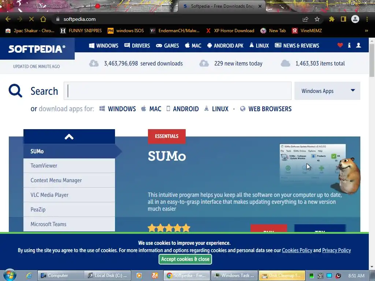The height and width of the screenshot is (281, 375).
Task: Click the SUMo title heading
Action: click(x=167, y=156)
